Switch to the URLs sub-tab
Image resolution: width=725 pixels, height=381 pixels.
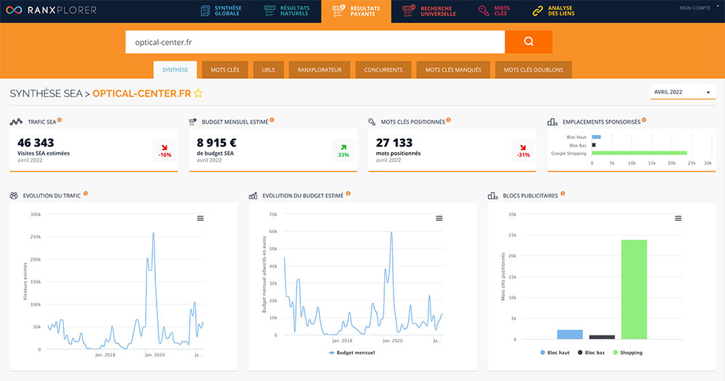pos(268,70)
